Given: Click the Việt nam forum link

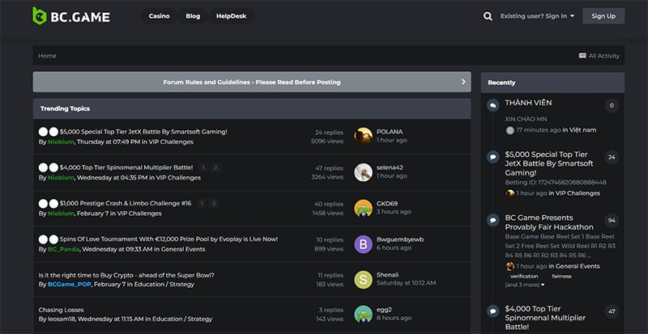Looking at the screenshot, I should click(582, 130).
